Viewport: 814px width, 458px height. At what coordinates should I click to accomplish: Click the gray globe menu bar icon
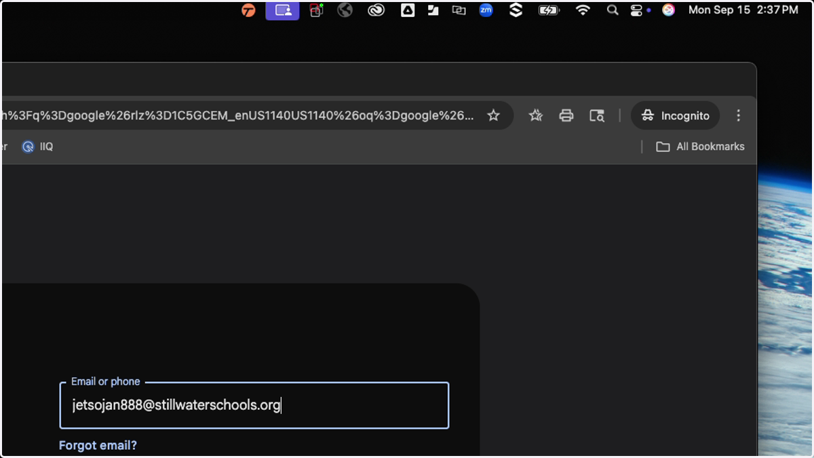click(345, 10)
